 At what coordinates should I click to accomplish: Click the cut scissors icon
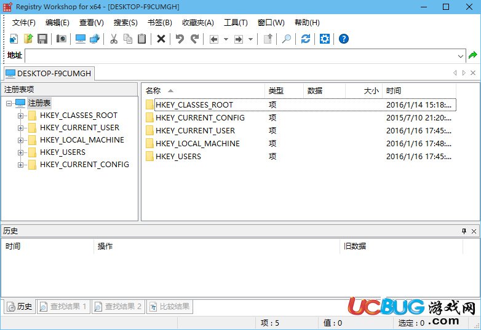coord(114,39)
